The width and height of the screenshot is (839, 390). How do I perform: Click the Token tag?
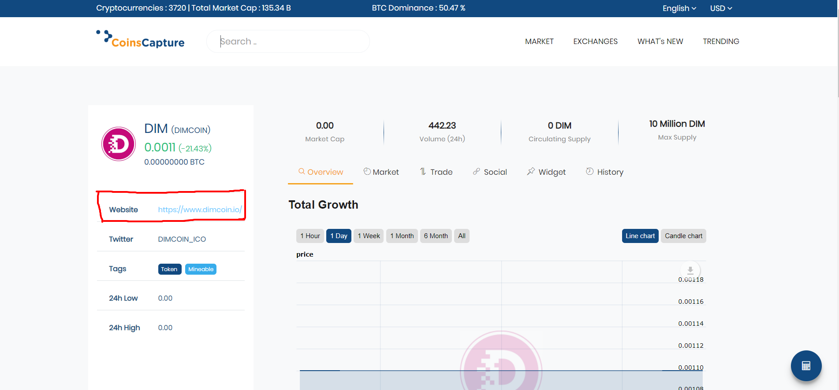pyautogui.click(x=170, y=269)
